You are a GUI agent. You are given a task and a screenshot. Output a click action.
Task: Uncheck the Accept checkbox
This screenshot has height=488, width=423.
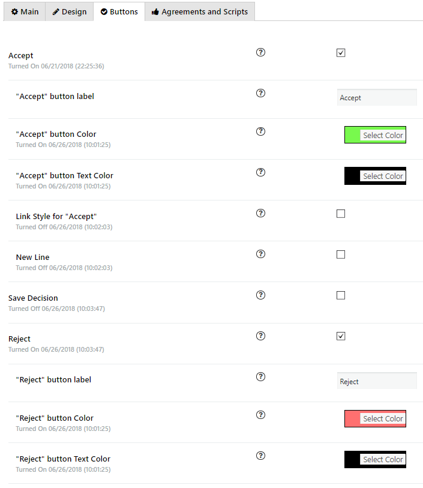click(x=341, y=53)
